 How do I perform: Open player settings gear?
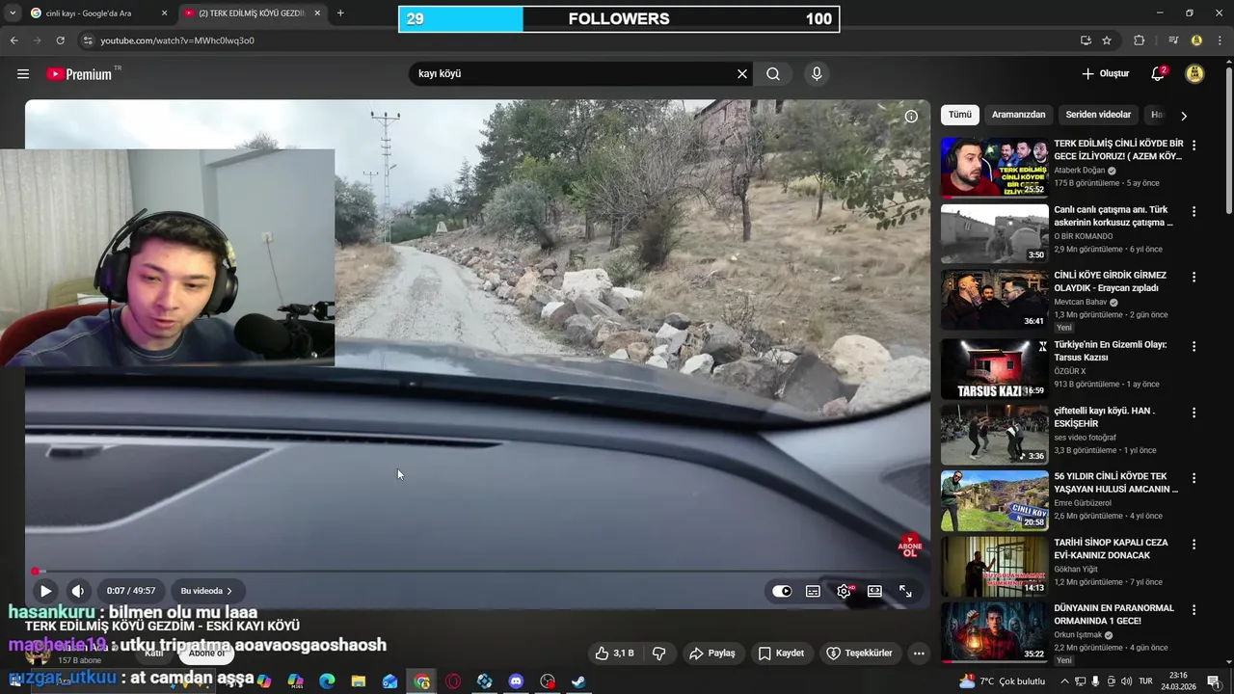point(844,592)
